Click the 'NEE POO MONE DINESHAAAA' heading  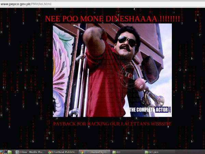tap(112, 18)
